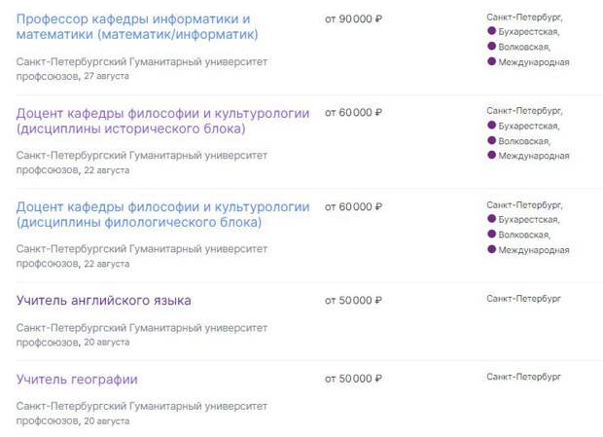Viewport: 603px width, 437px height.
Task: Open Доцент кафедры философии филологического блока vacancy
Action: (x=162, y=215)
